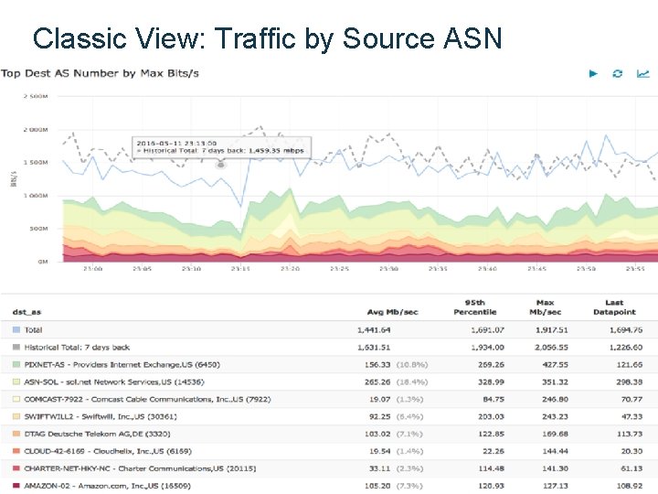Click CHARTER-NET last datapoint value 61.13
This screenshot has height=494, width=658.
(632, 468)
